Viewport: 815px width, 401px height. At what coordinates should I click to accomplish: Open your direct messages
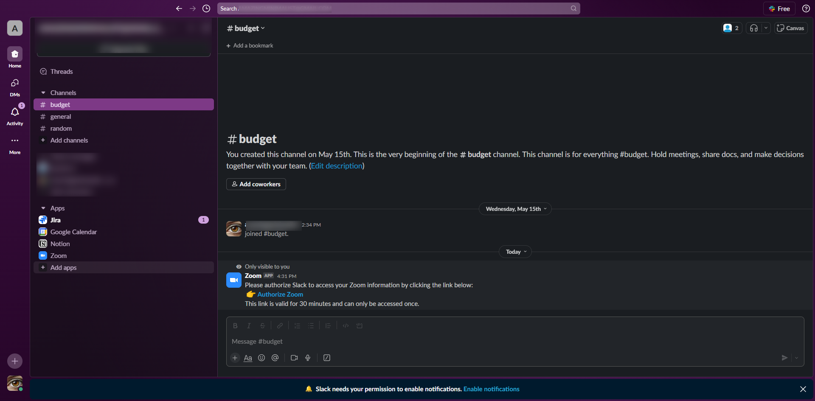(x=14, y=86)
